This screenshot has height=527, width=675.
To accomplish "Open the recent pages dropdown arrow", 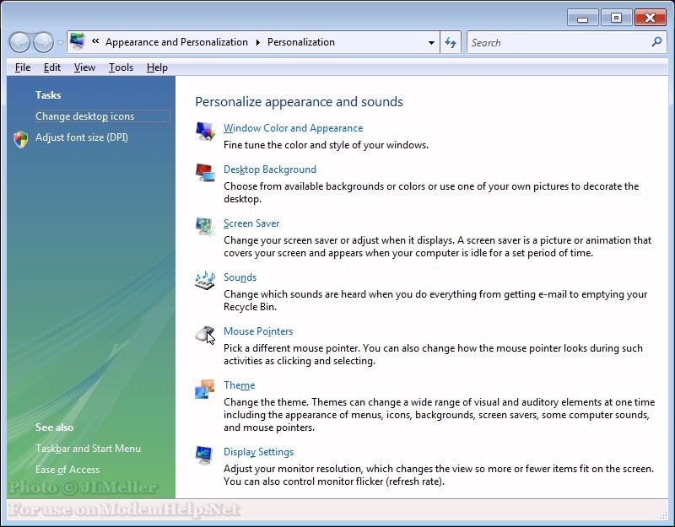I will pyautogui.click(x=60, y=43).
